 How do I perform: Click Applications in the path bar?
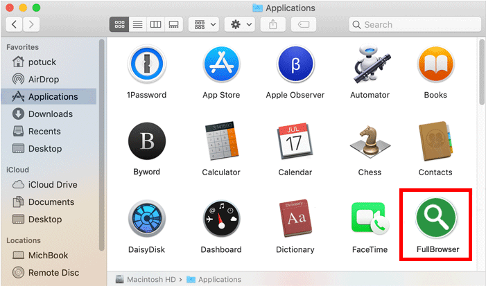point(214,280)
